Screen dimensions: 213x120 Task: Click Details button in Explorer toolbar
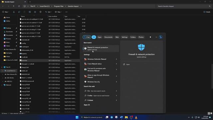(x=207, y=12)
